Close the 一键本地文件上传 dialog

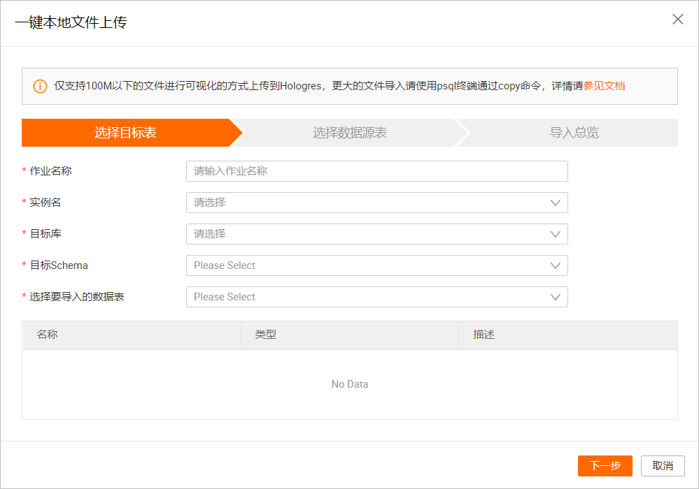click(677, 19)
